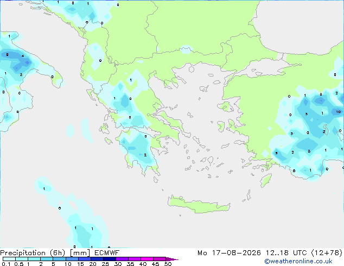Click the date 'Mo 17-08-2026'
Viewport: 344px width, 266px height.
[x=229, y=253]
